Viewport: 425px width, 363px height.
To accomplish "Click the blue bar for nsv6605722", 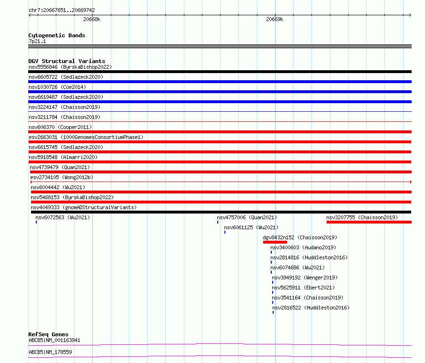I will [220, 82].
